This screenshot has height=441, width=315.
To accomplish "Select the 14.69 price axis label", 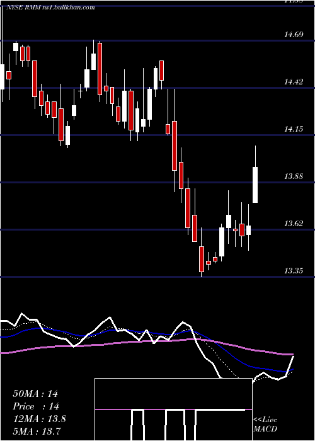I will coord(294,35).
